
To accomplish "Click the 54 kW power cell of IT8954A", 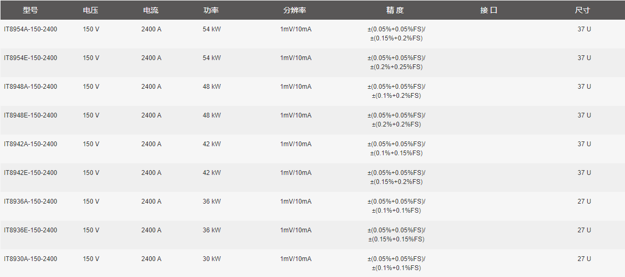I will (x=212, y=29).
